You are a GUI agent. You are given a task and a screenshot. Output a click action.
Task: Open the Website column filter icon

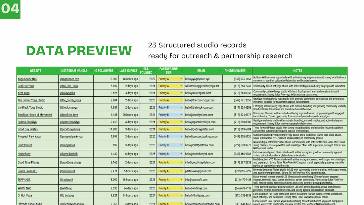[x=56, y=71]
